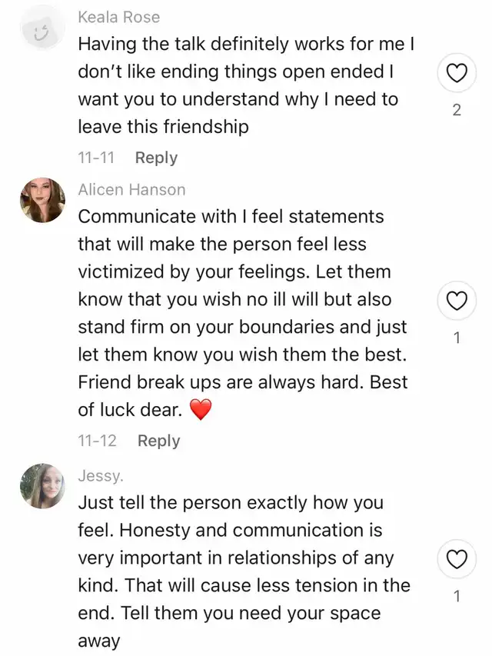
Task: View Jessy's profile photo
Action: [42, 486]
